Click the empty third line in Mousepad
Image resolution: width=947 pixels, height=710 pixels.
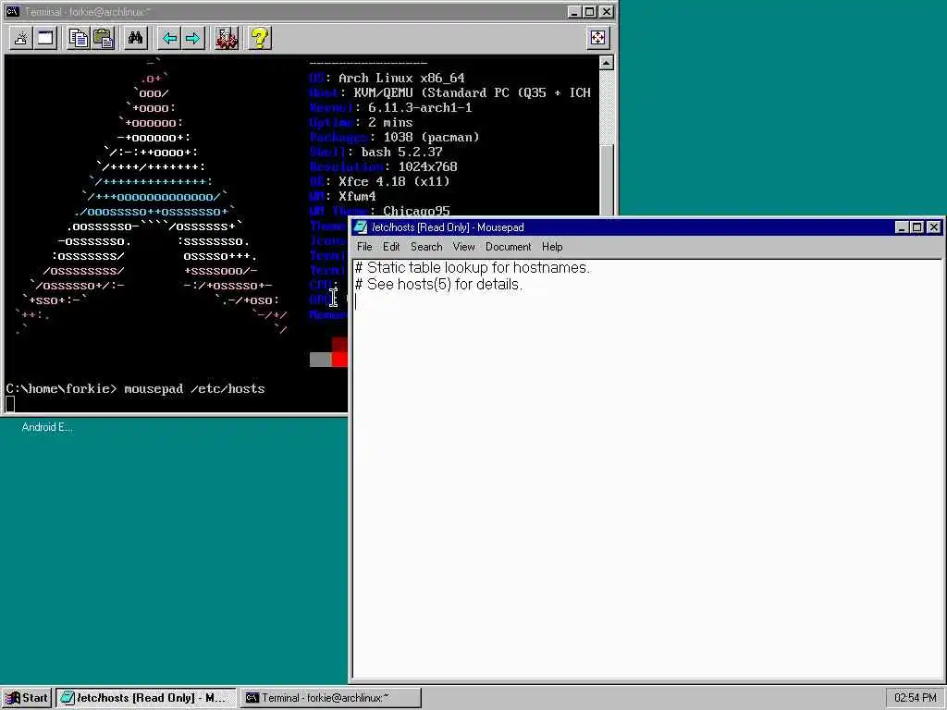point(646,302)
